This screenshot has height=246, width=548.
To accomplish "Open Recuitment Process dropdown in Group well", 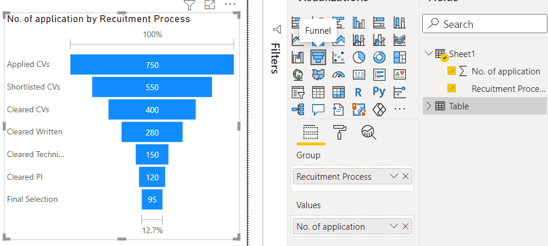I will pos(394,177).
